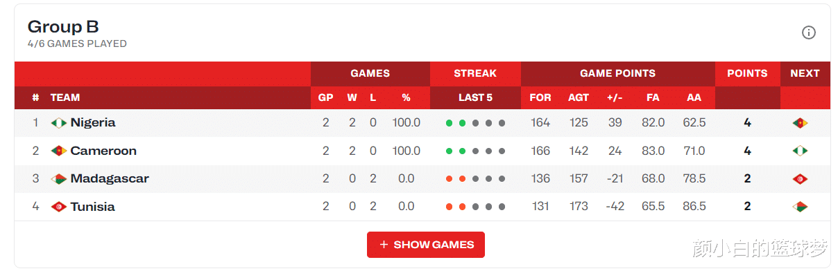This screenshot has height=271, width=838.
Task: Open Nigeria's next opponent flag icon
Action: pos(801,123)
